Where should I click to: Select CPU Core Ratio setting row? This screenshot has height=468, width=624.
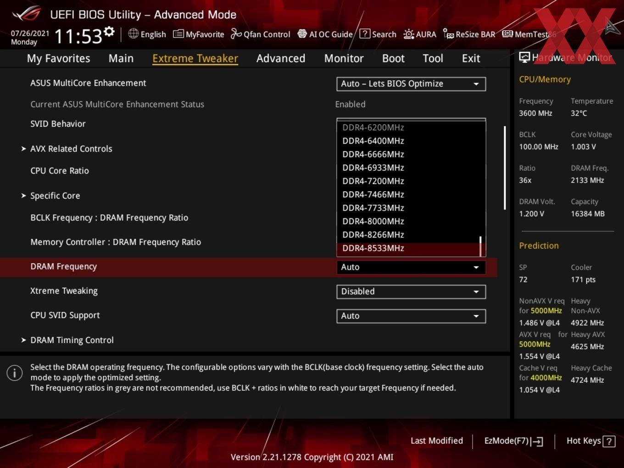[60, 171]
